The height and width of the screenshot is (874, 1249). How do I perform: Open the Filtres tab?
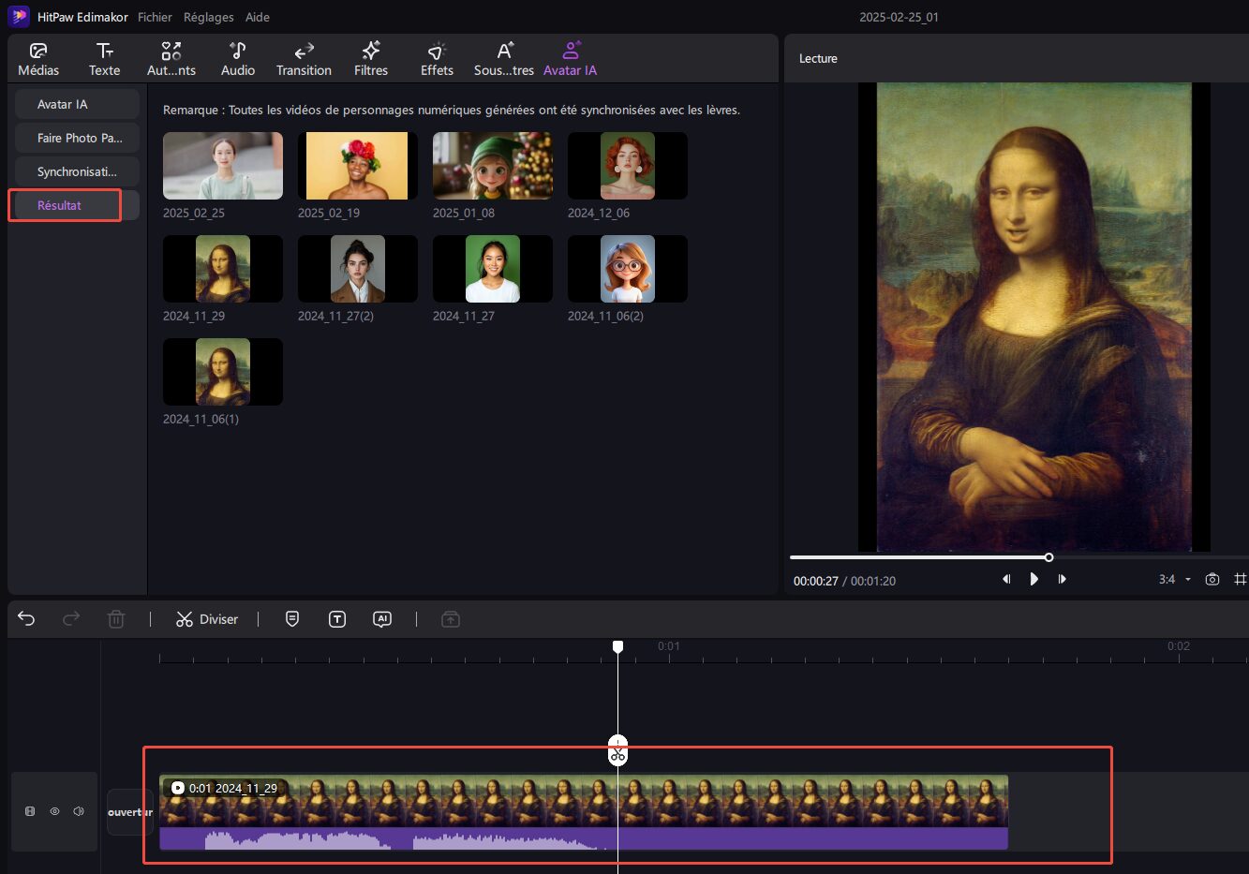(371, 59)
